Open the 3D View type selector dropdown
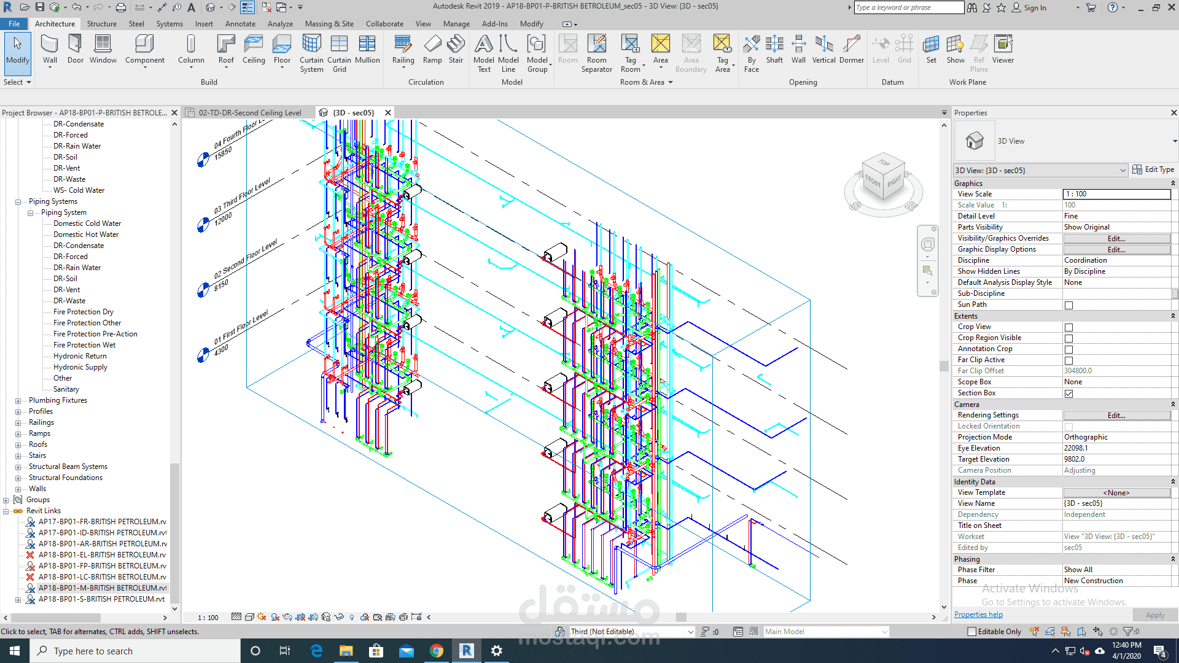 coord(1175,141)
